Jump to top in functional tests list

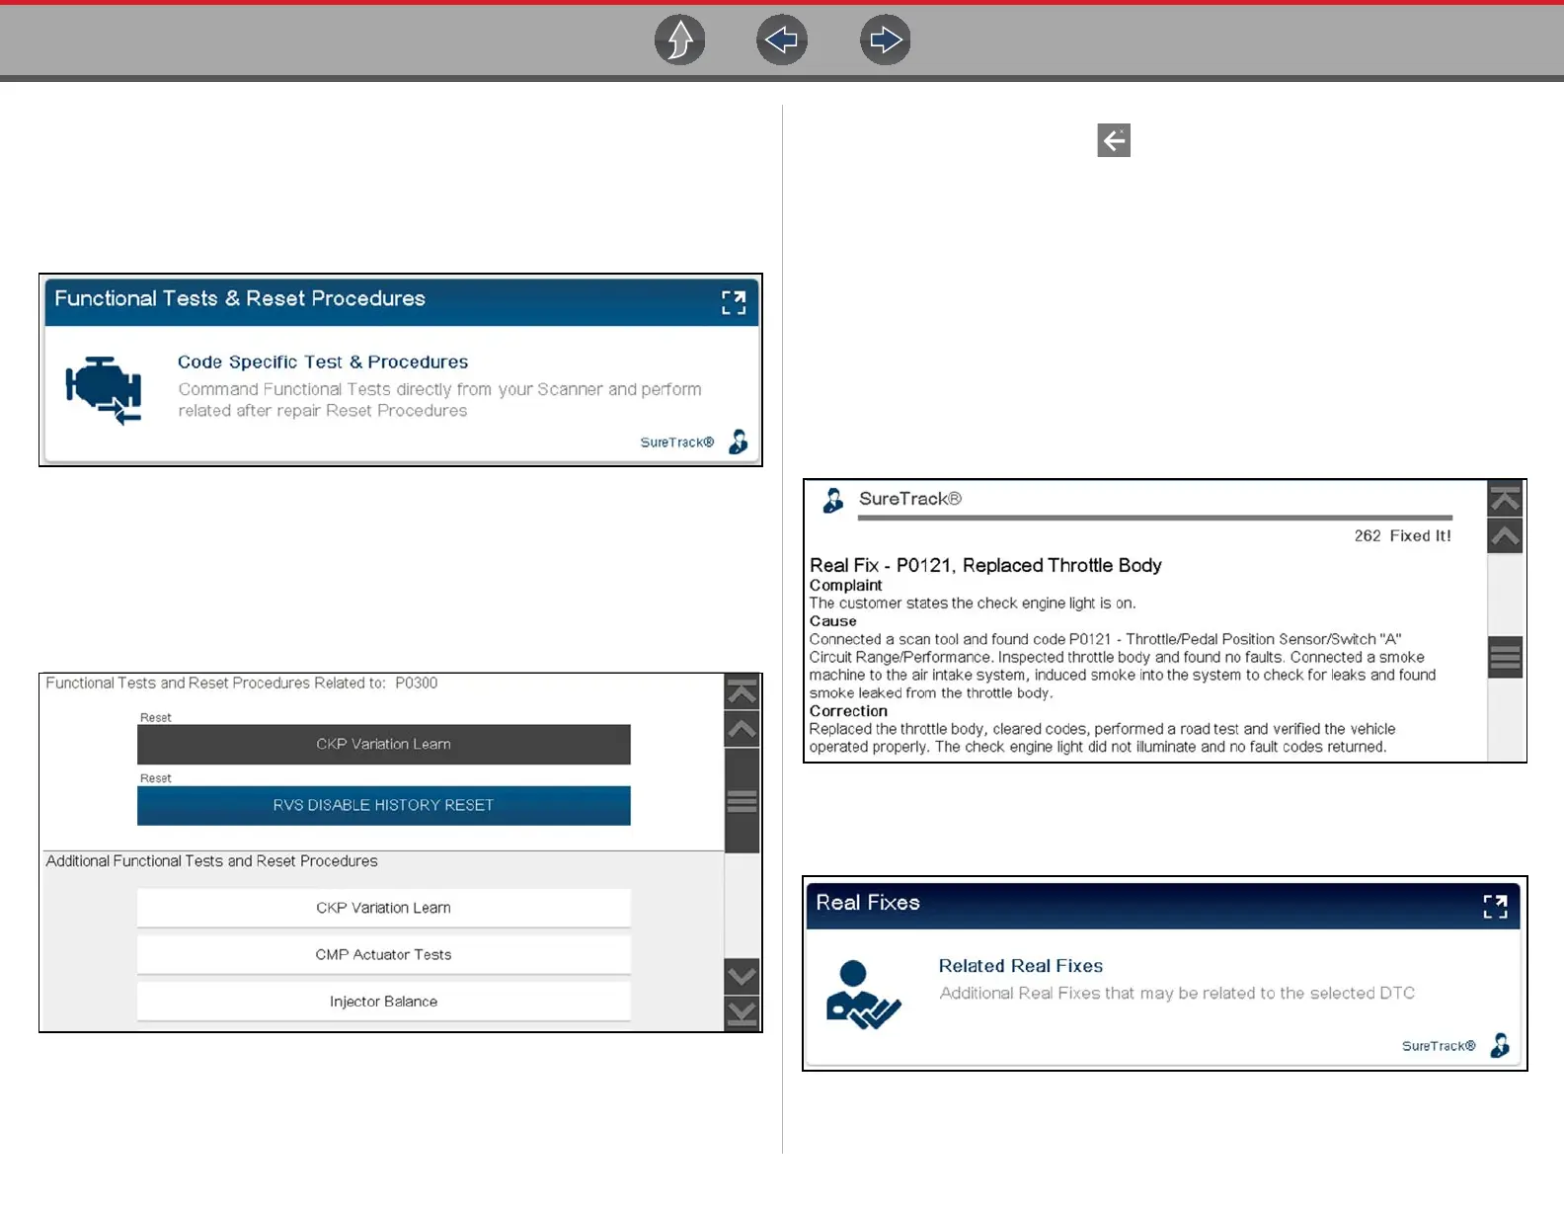point(742,692)
